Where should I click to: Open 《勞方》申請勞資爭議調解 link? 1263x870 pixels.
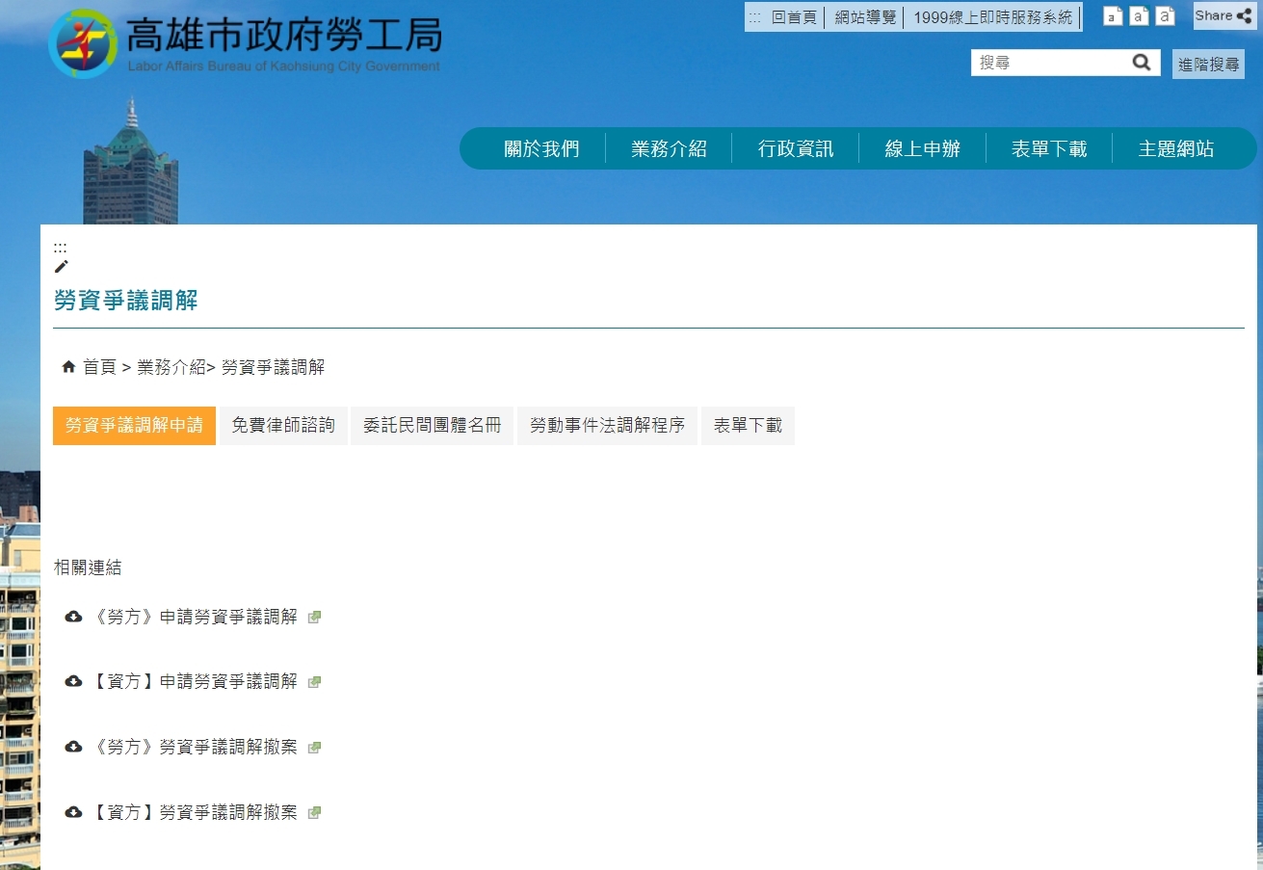194,618
